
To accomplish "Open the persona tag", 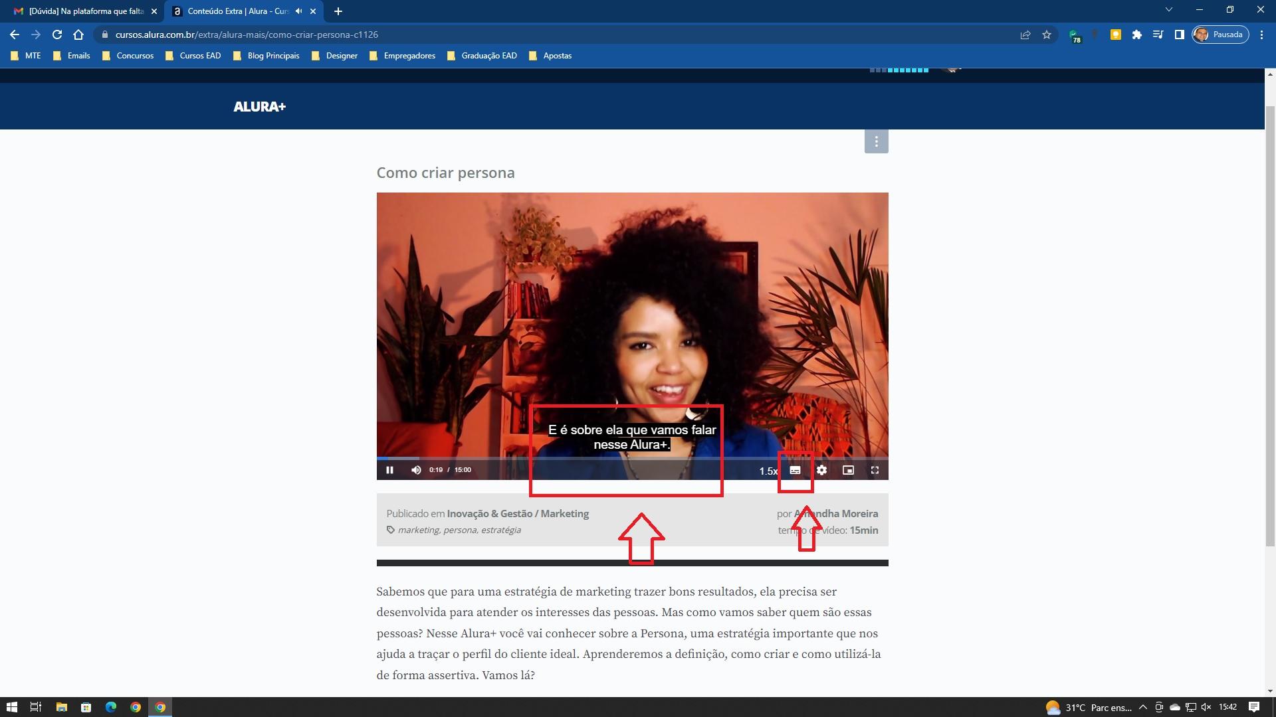I will tap(460, 530).
